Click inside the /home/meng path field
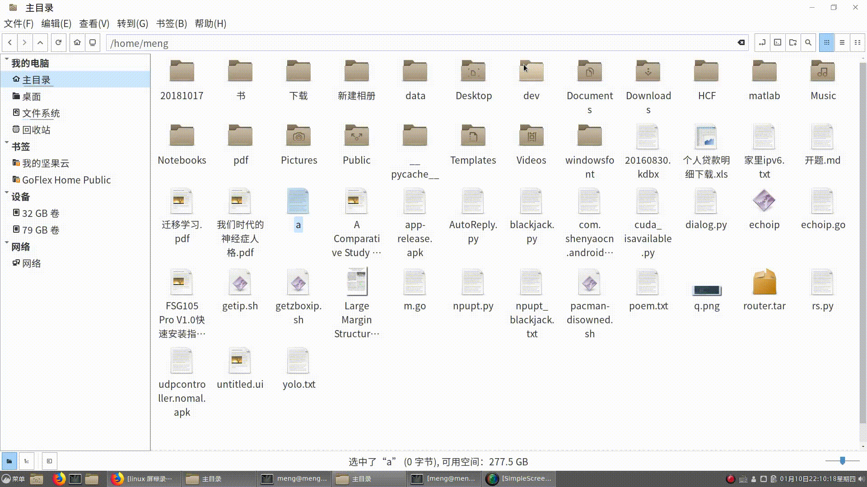 [271, 43]
